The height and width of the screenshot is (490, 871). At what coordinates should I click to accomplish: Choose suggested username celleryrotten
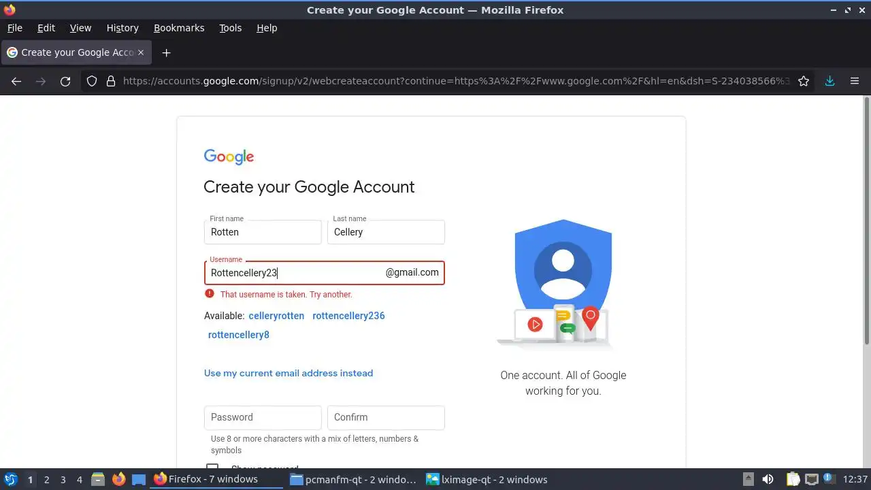click(x=276, y=316)
